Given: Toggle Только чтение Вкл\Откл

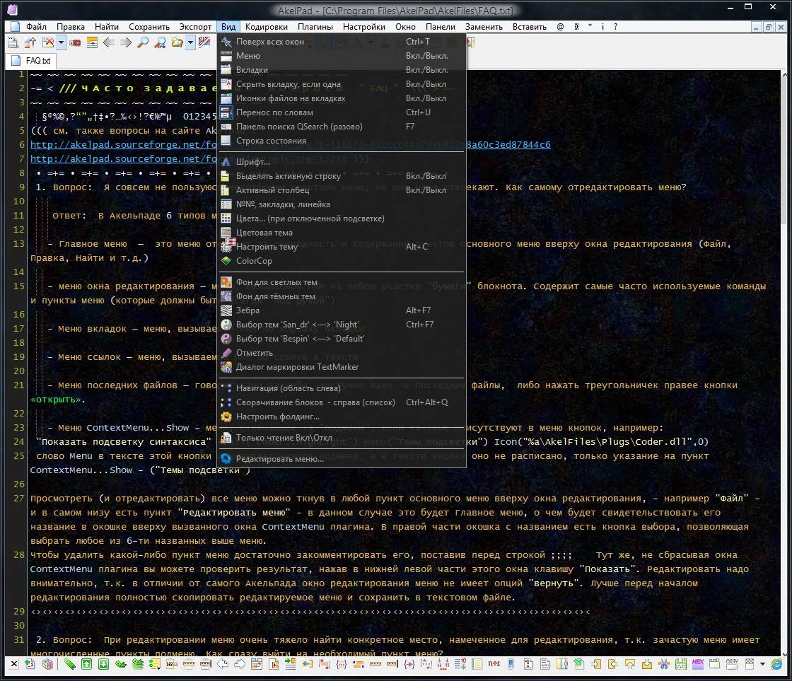Looking at the screenshot, I should click(x=342, y=438).
